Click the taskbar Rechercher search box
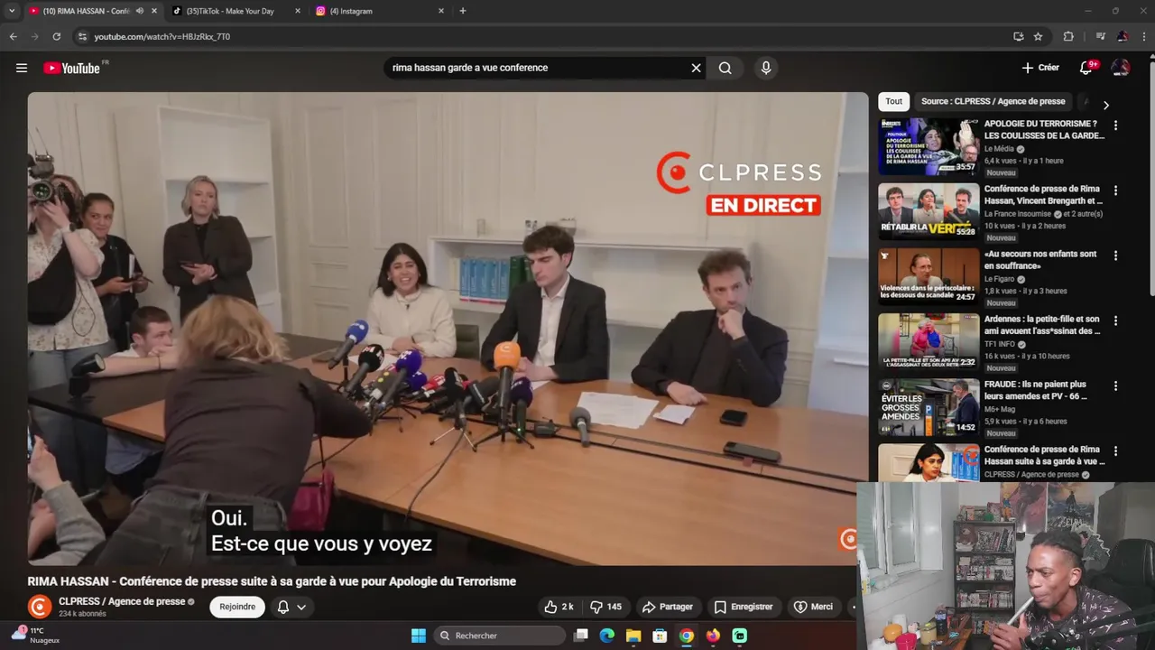Image resolution: width=1155 pixels, height=650 pixels. click(498, 636)
